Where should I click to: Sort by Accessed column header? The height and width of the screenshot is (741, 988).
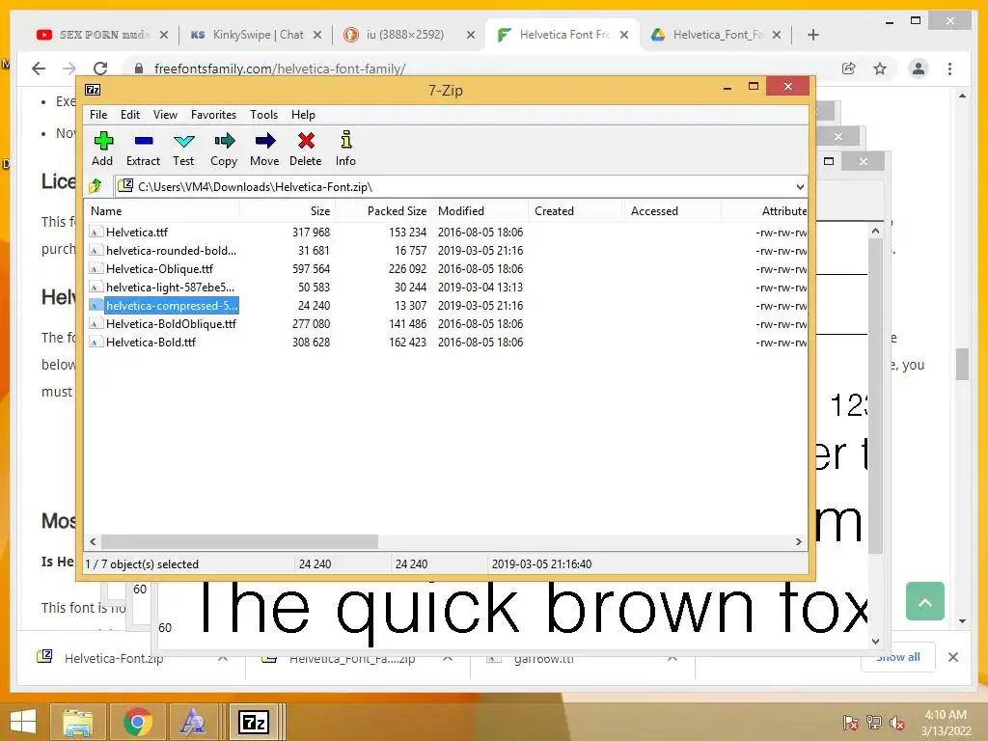tap(672, 211)
